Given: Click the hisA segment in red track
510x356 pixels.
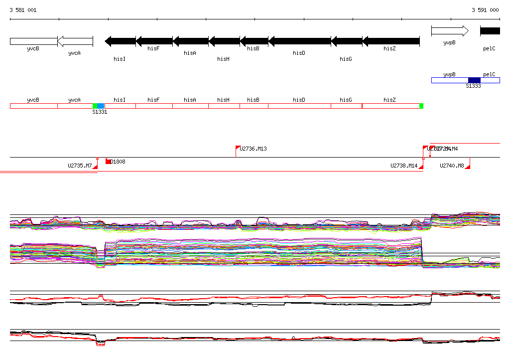Looking at the screenshot, I should [x=191, y=106].
